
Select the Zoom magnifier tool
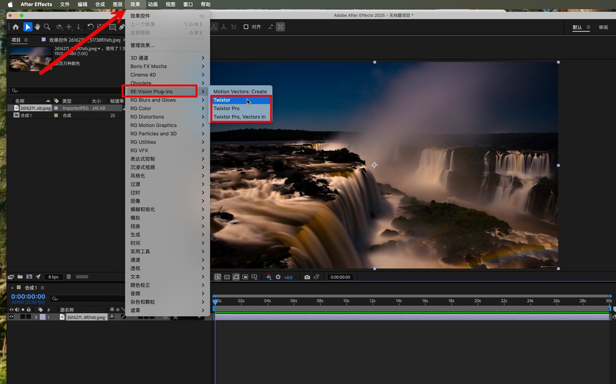(47, 27)
